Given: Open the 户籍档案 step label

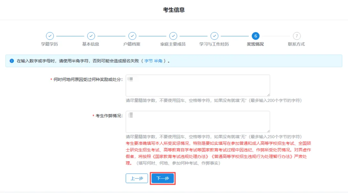Looking at the screenshot, I should (132, 44).
